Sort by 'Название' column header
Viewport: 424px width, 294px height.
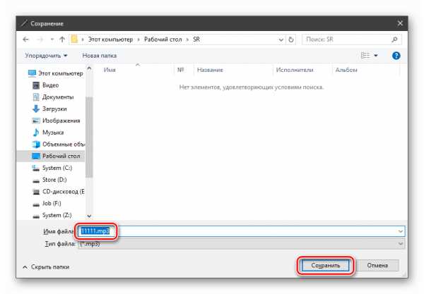[210, 70]
